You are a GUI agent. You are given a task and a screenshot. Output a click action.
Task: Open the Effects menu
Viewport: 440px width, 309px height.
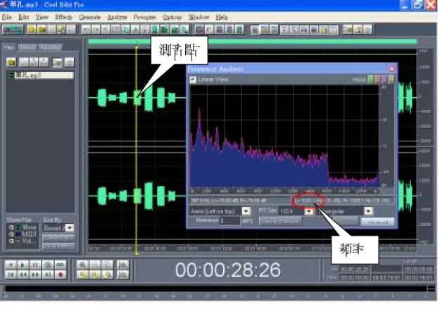63,17
